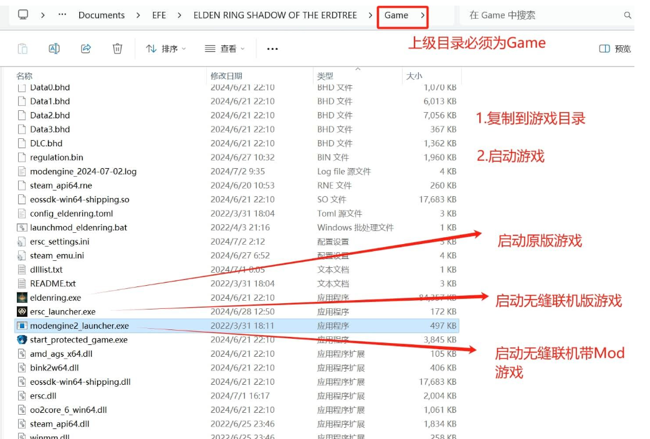Screen dimensions: 650x439
Task: Navigate to ELDEN RING SHADOW OF THE ERDTREE breadcrumb
Action: click(x=275, y=16)
